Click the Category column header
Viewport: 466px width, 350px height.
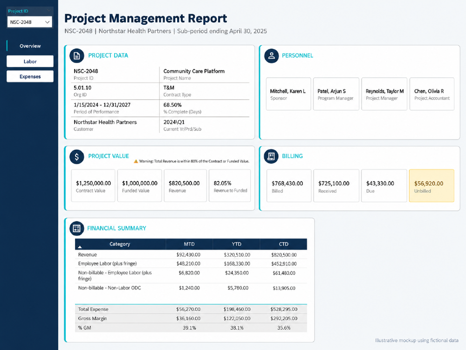tap(120, 244)
